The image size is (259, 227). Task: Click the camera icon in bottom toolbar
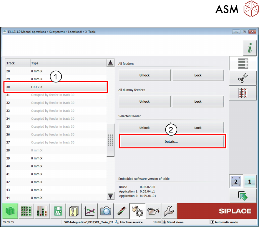click(x=105, y=211)
